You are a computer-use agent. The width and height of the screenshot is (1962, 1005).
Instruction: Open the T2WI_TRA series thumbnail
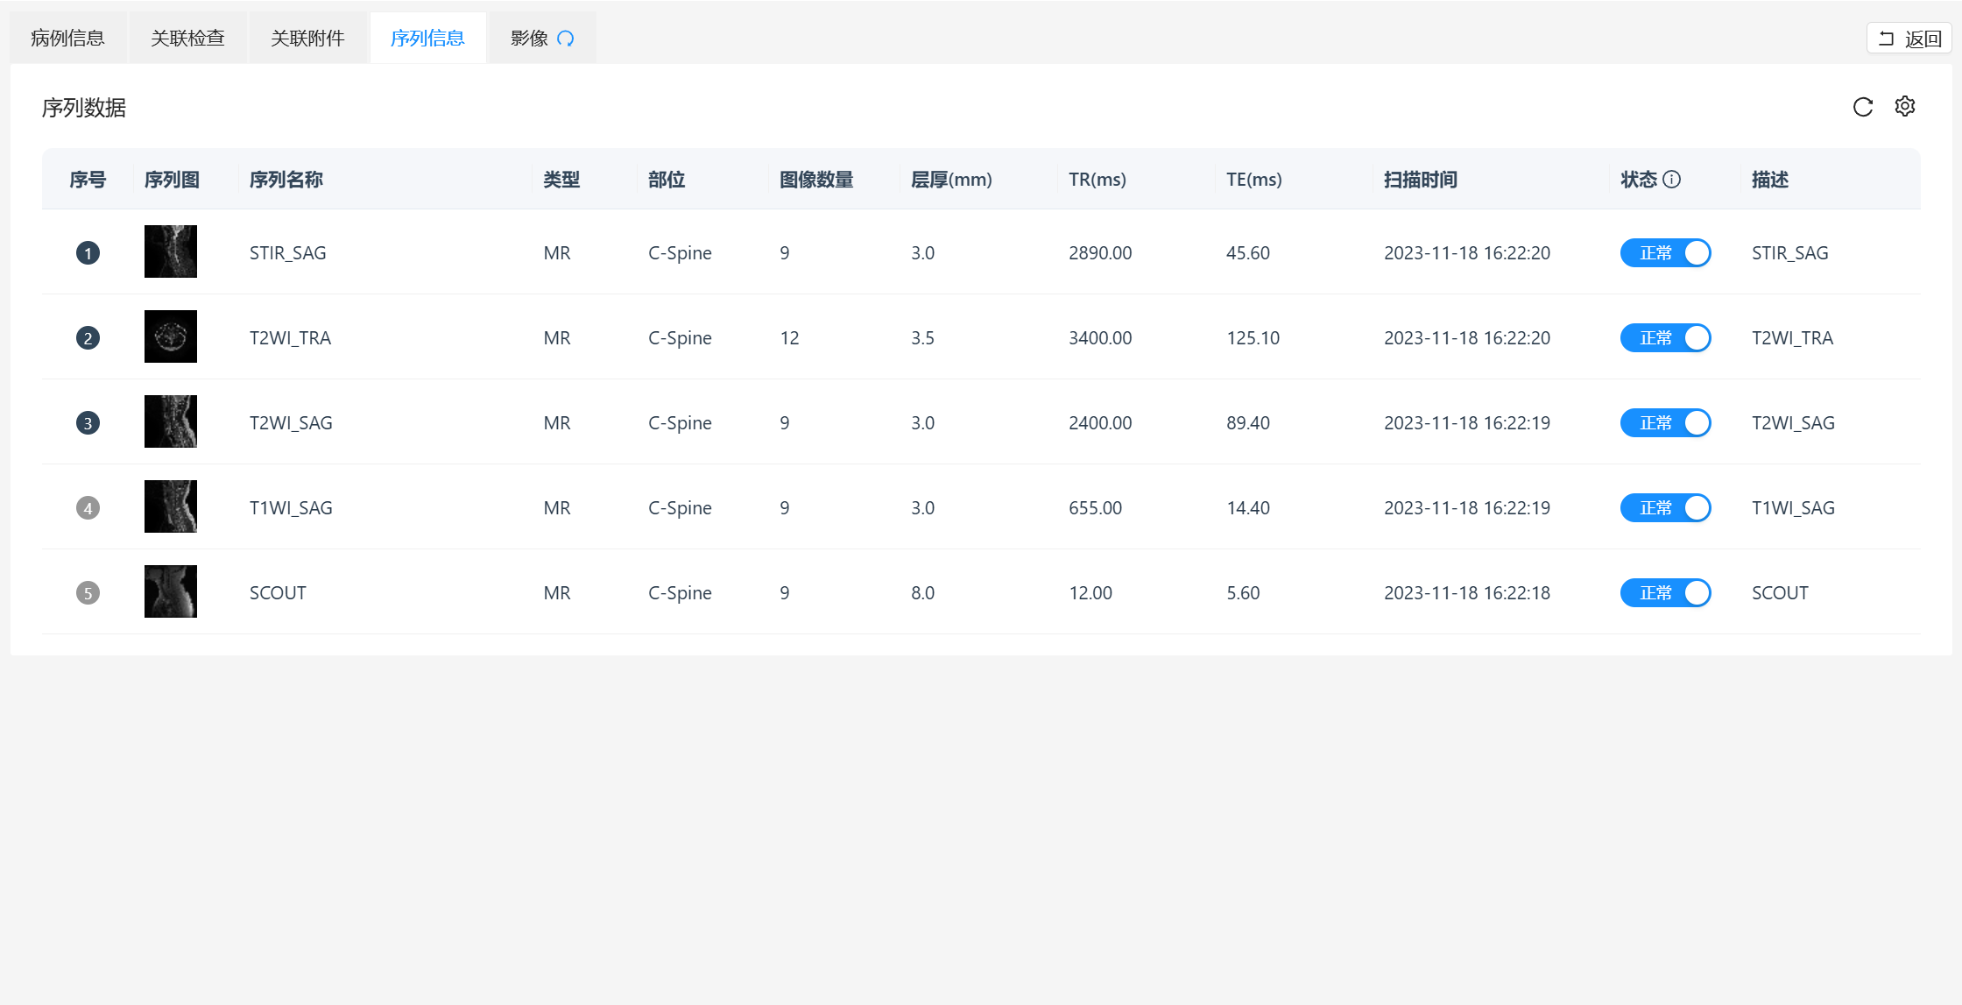pos(171,336)
